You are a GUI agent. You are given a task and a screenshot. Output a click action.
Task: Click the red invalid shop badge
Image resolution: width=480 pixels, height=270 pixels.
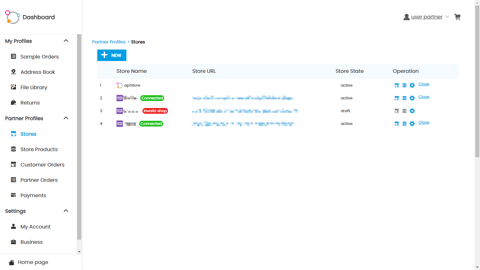tap(155, 111)
